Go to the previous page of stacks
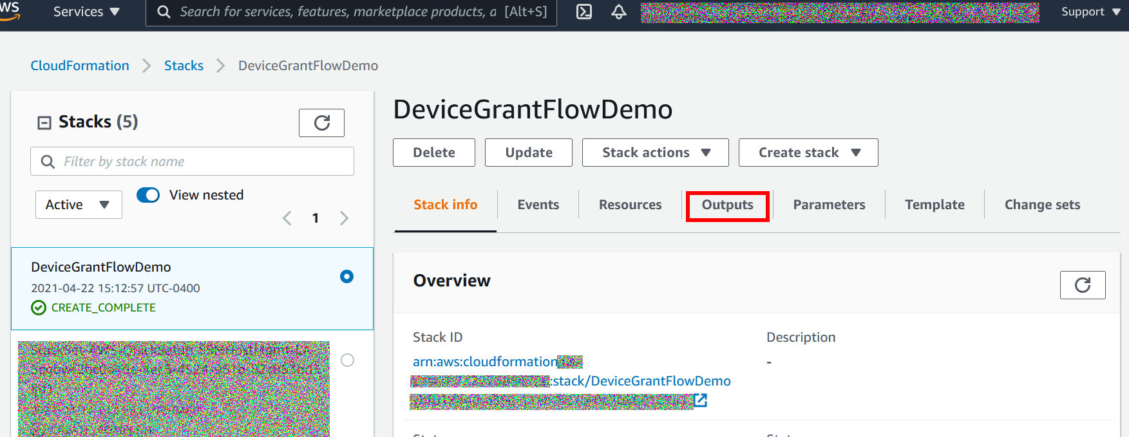The width and height of the screenshot is (1129, 437). pyautogui.click(x=287, y=218)
